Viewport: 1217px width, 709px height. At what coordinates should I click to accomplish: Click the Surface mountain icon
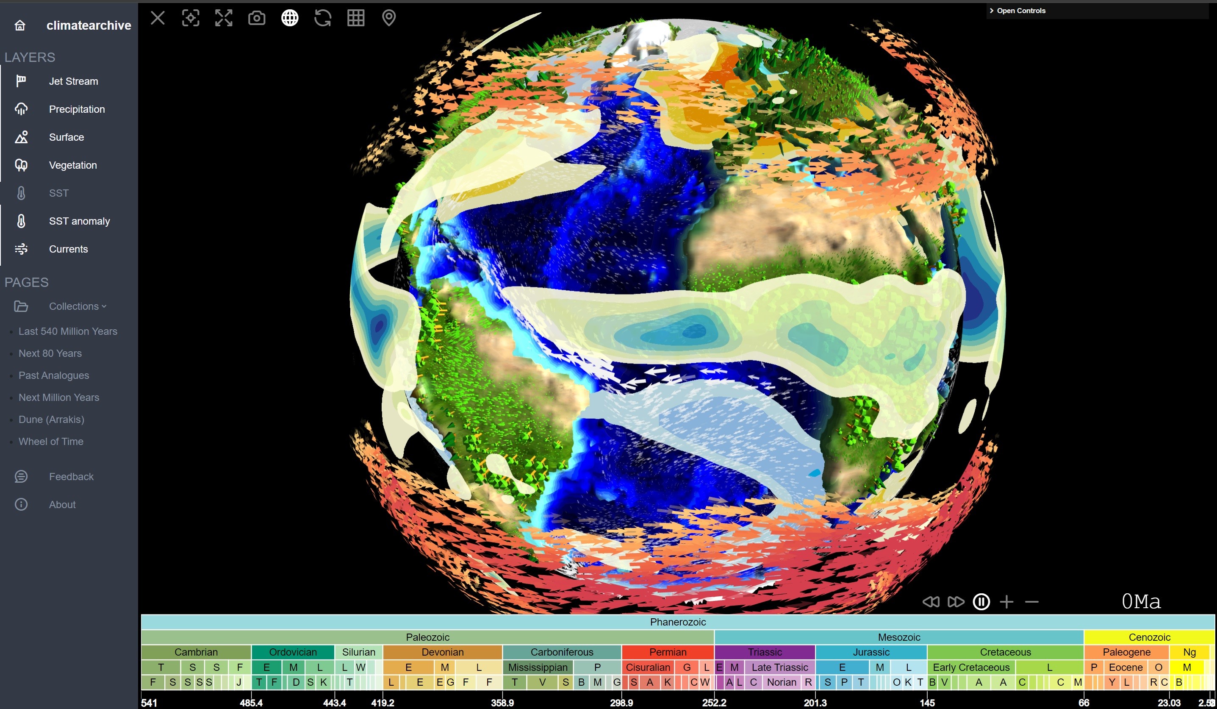21,137
